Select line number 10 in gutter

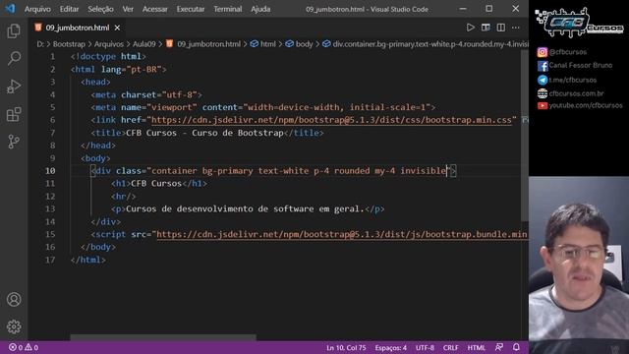click(50, 171)
